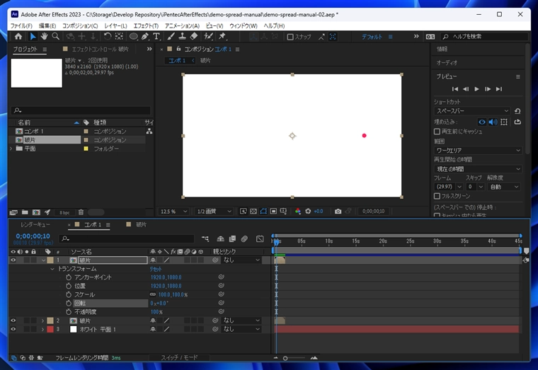Toggle stopwatch for 位置 property
This screenshot has height=370, width=538.
[x=69, y=286]
